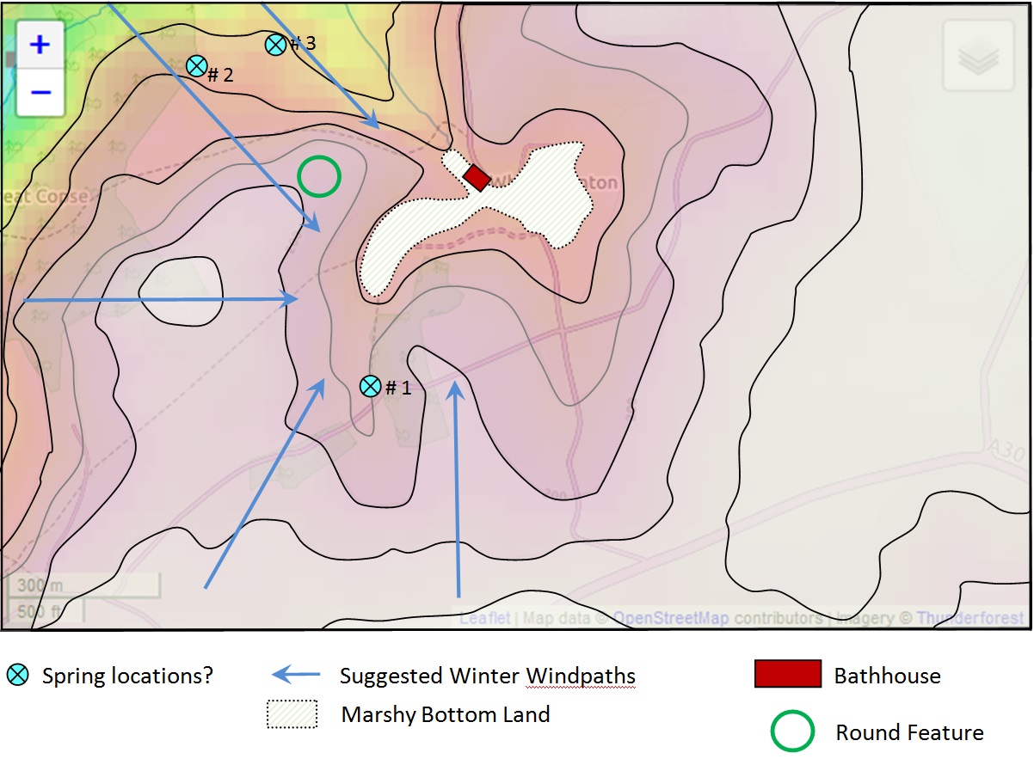The width and height of the screenshot is (1034, 759).
Task: Click the spring locations legend symbol
Action: tap(18, 676)
